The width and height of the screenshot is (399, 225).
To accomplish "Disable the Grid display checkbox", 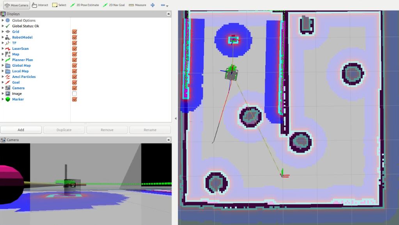I will pos(74,32).
